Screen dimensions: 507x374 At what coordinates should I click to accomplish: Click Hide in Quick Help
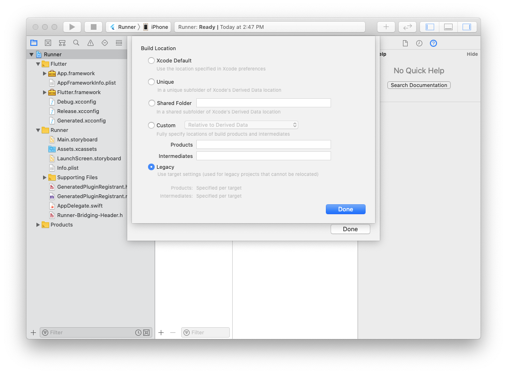(472, 54)
